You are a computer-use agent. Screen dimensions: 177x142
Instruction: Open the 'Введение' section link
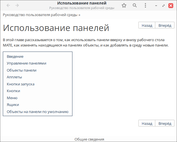(15, 56)
